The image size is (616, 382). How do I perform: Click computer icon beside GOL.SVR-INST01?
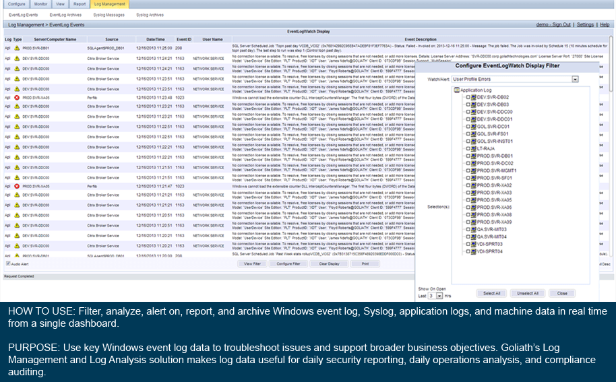(473, 141)
